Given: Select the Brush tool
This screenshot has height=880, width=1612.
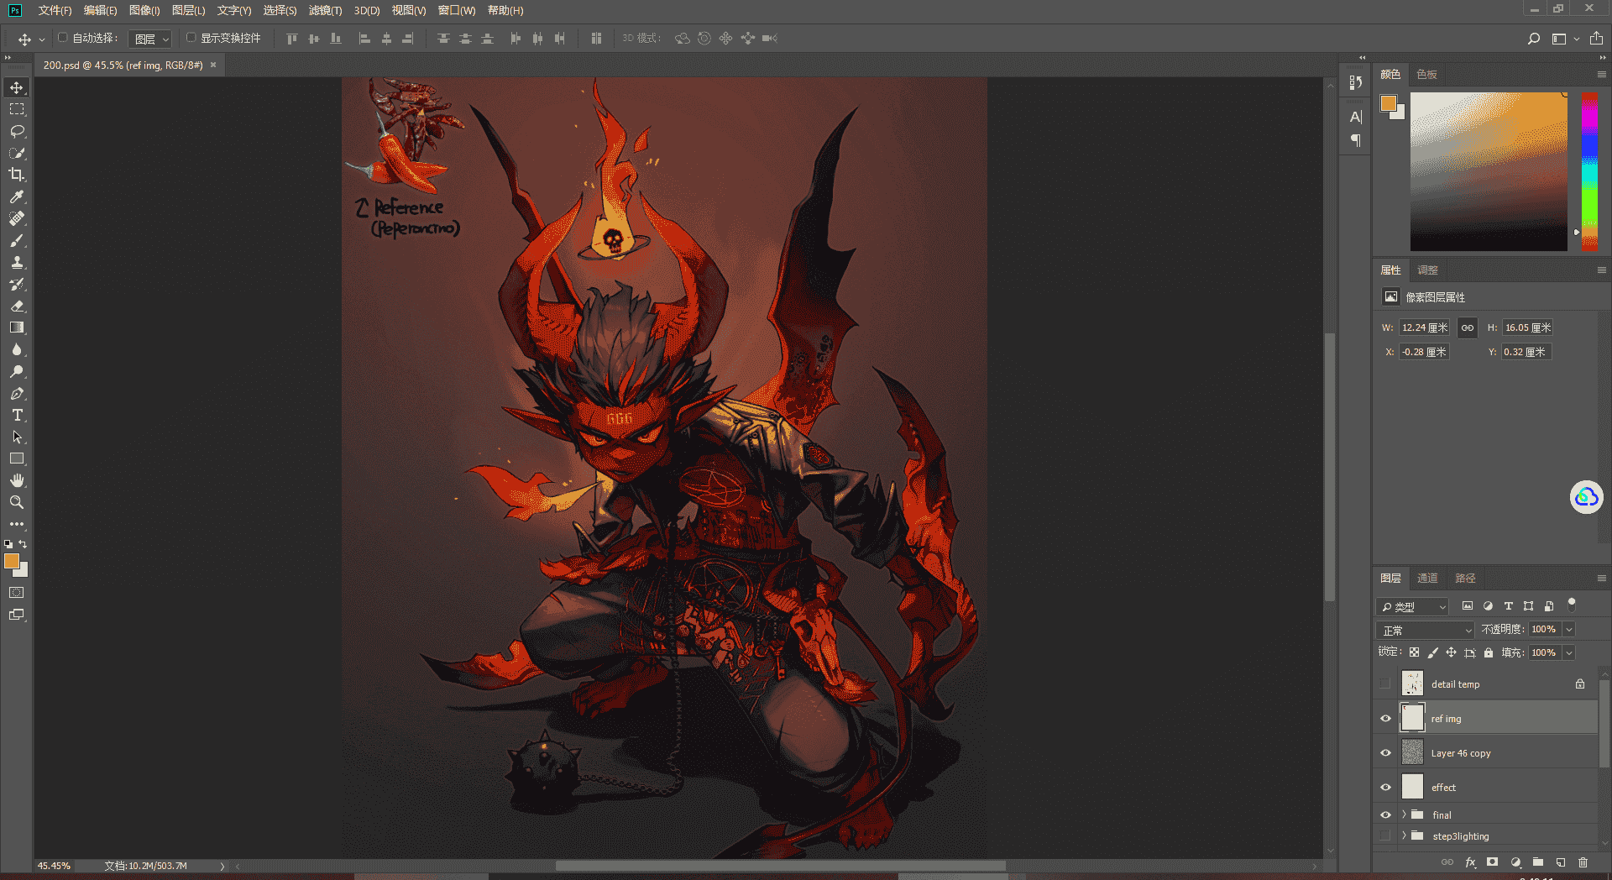Looking at the screenshot, I should click(17, 240).
